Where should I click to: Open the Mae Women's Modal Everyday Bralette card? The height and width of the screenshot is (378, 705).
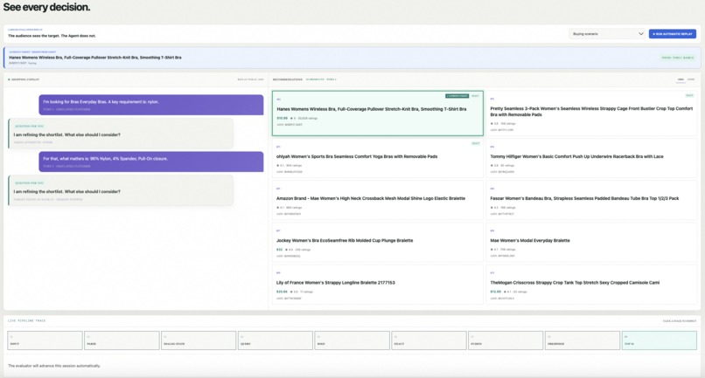(591, 243)
